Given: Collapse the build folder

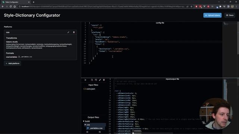Looking at the screenshot, I should tap(84, 121).
